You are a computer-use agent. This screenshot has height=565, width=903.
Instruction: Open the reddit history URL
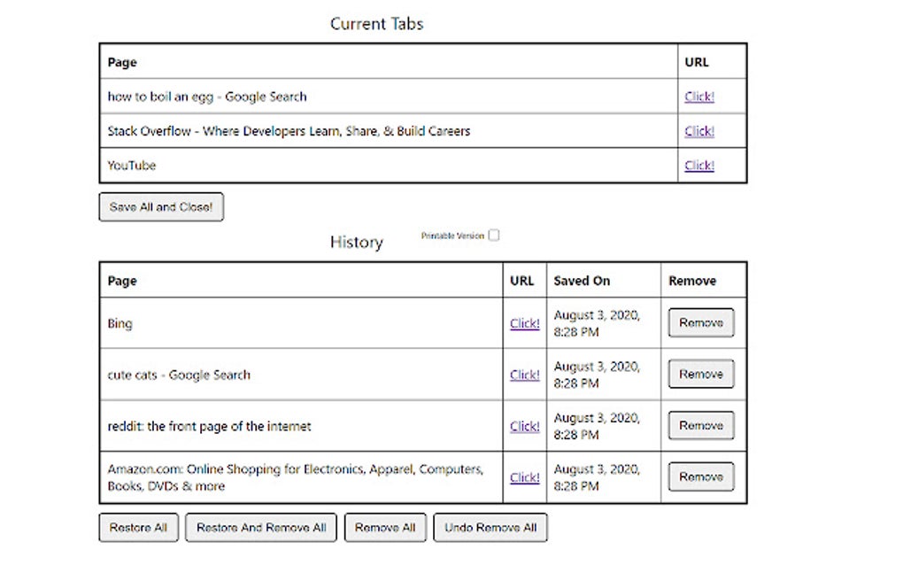click(524, 426)
